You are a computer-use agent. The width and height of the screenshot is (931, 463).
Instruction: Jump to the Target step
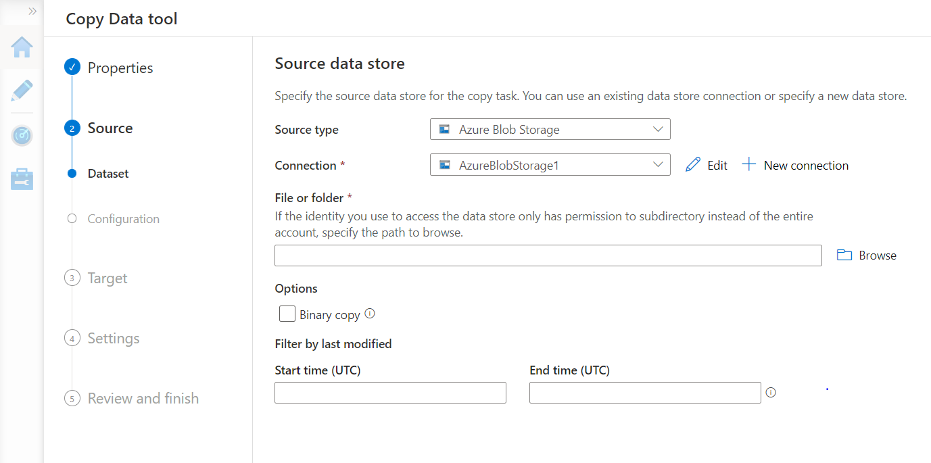click(108, 278)
